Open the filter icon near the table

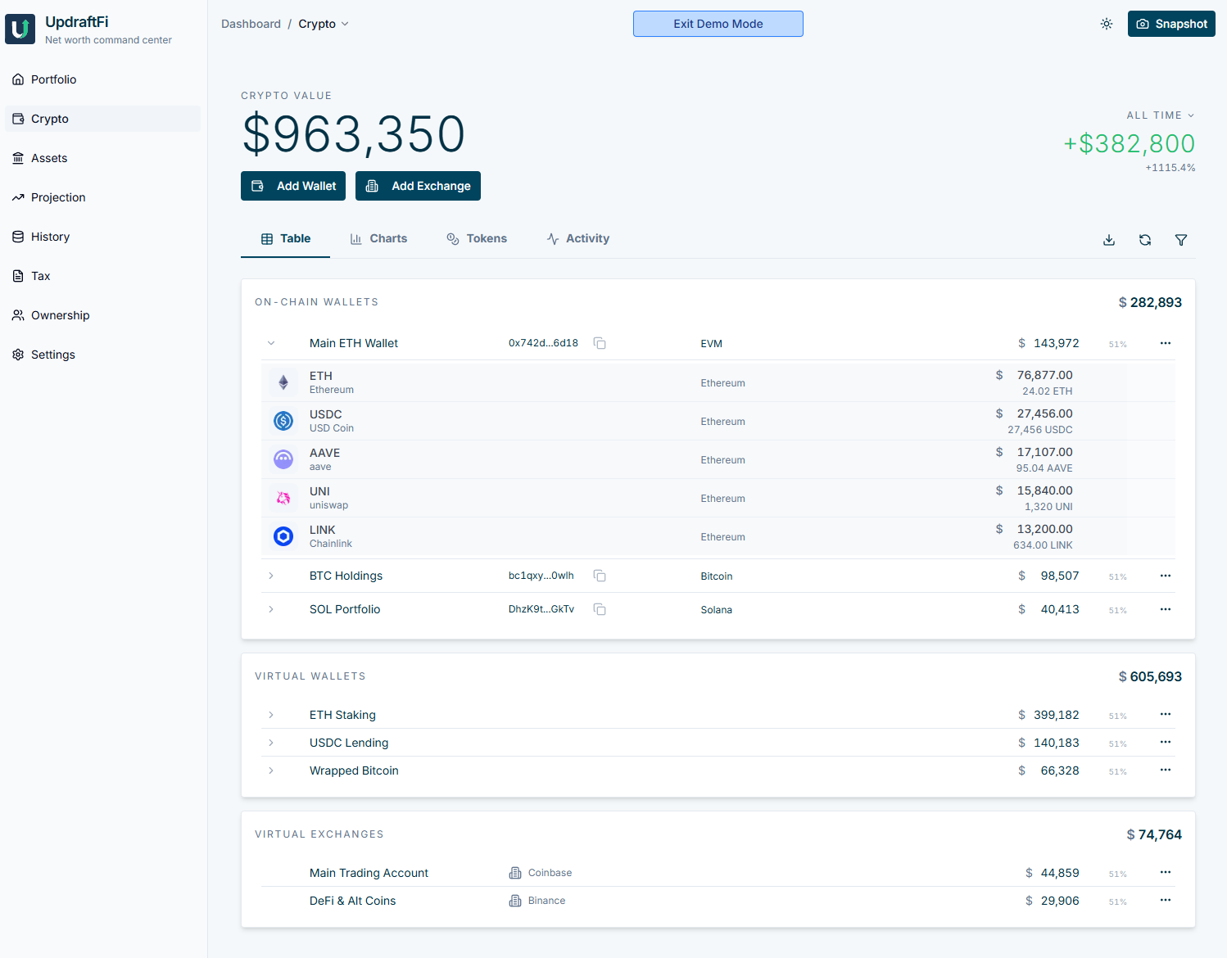coord(1181,240)
